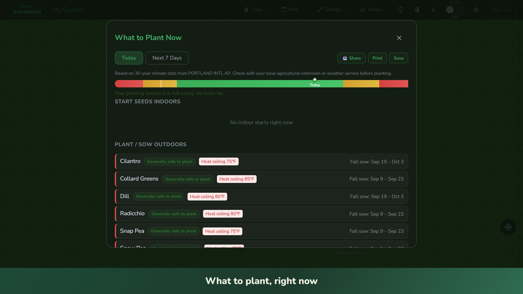Click Dill's Heat ceiling 80°F badge

pyautogui.click(x=207, y=197)
